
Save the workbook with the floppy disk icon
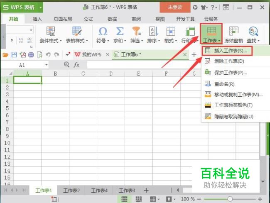point(14,55)
